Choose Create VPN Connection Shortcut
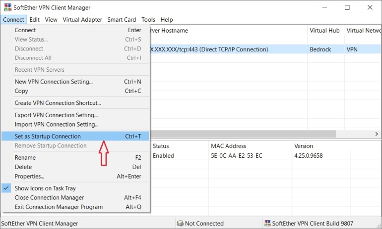This screenshot has width=382, height=229. 58,103
